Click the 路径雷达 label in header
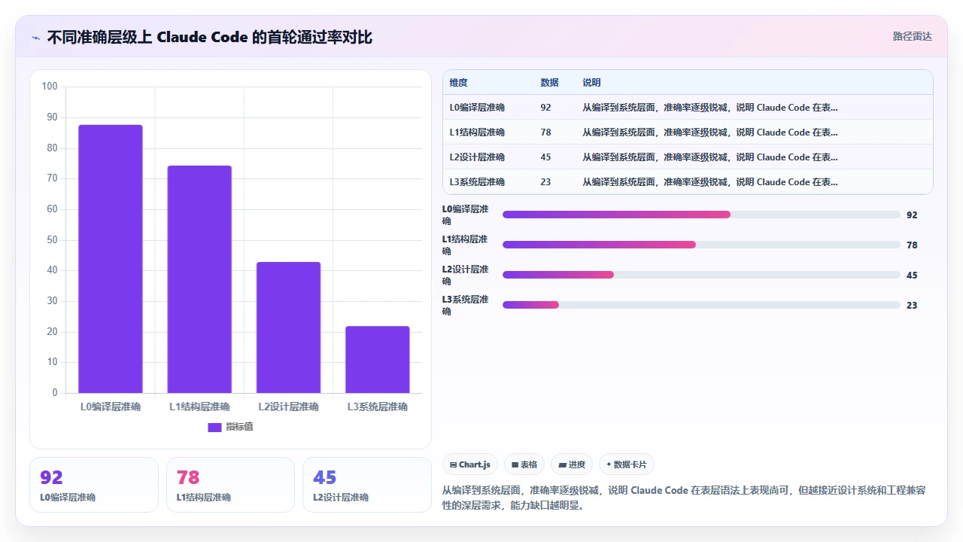 click(x=912, y=36)
